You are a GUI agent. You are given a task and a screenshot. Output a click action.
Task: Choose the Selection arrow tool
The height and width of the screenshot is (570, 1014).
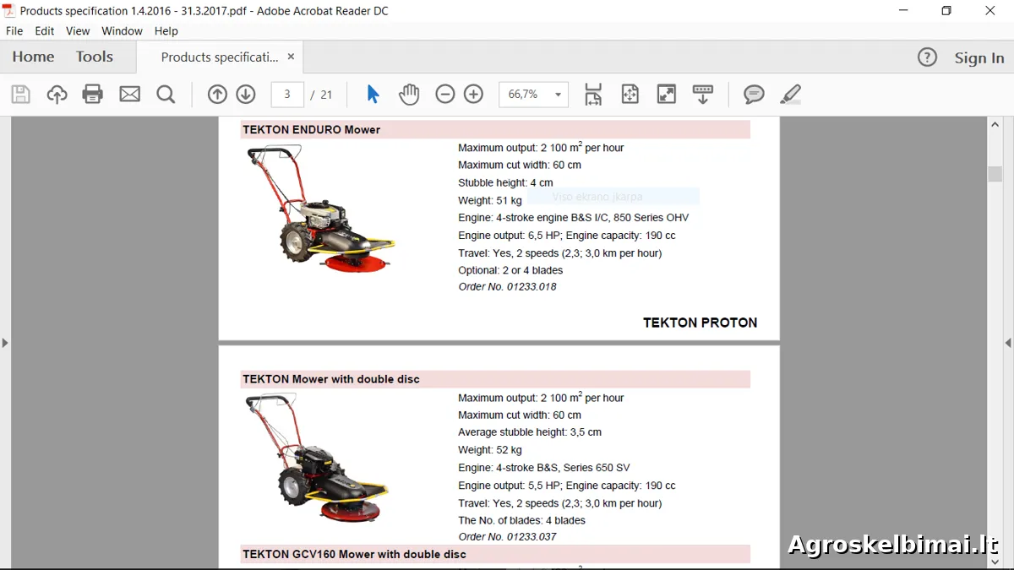pyautogui.click(x=373, y=94)
